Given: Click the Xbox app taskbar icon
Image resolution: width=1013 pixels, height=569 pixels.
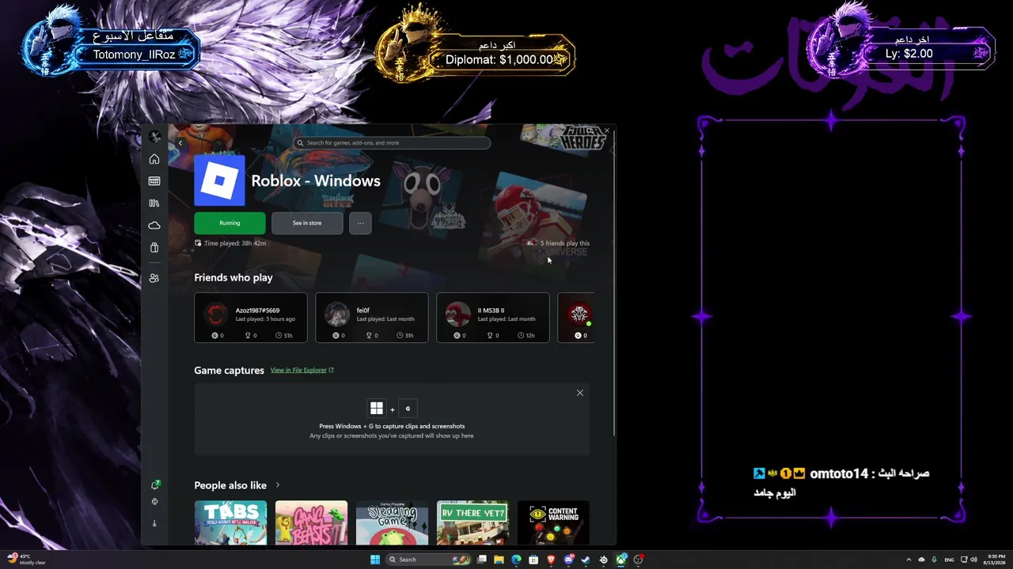Looking at the screenshot, I should tap(621, 560).
